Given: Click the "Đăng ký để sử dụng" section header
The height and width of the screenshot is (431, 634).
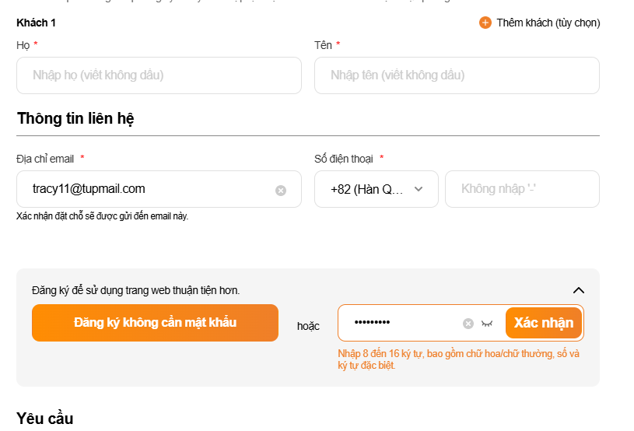Looking at the screenshot, I should [x=136, y=290].
